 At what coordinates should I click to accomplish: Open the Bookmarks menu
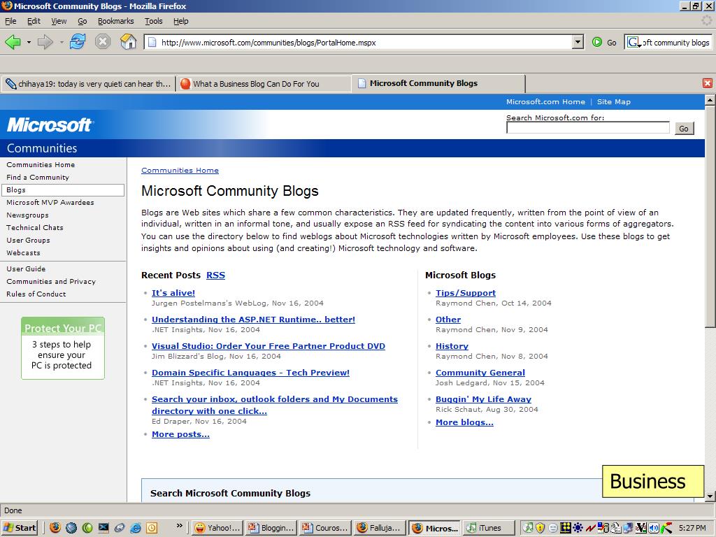[116, 21]
